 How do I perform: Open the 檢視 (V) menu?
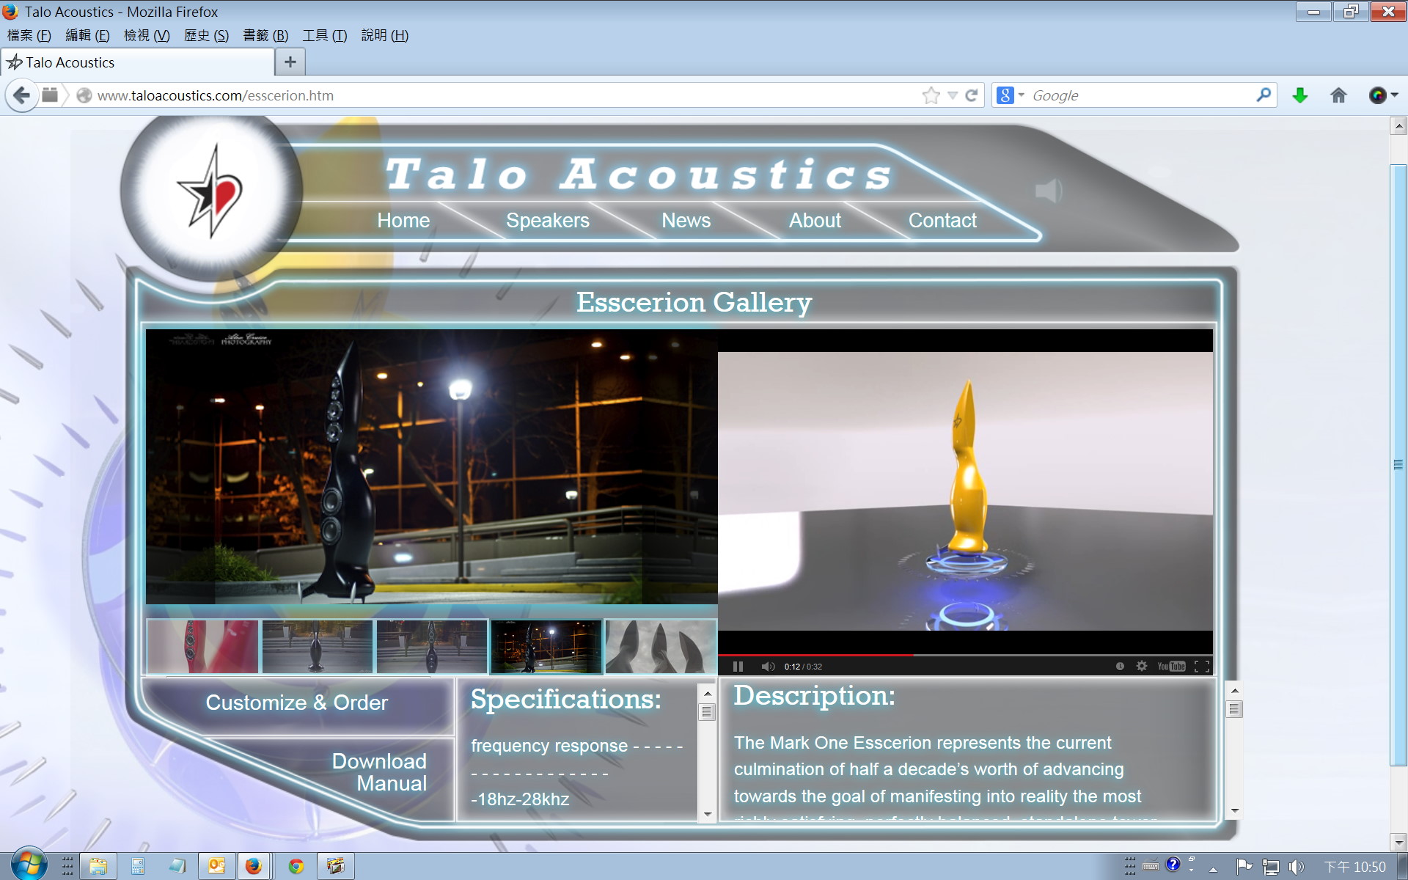click(147, 35)
